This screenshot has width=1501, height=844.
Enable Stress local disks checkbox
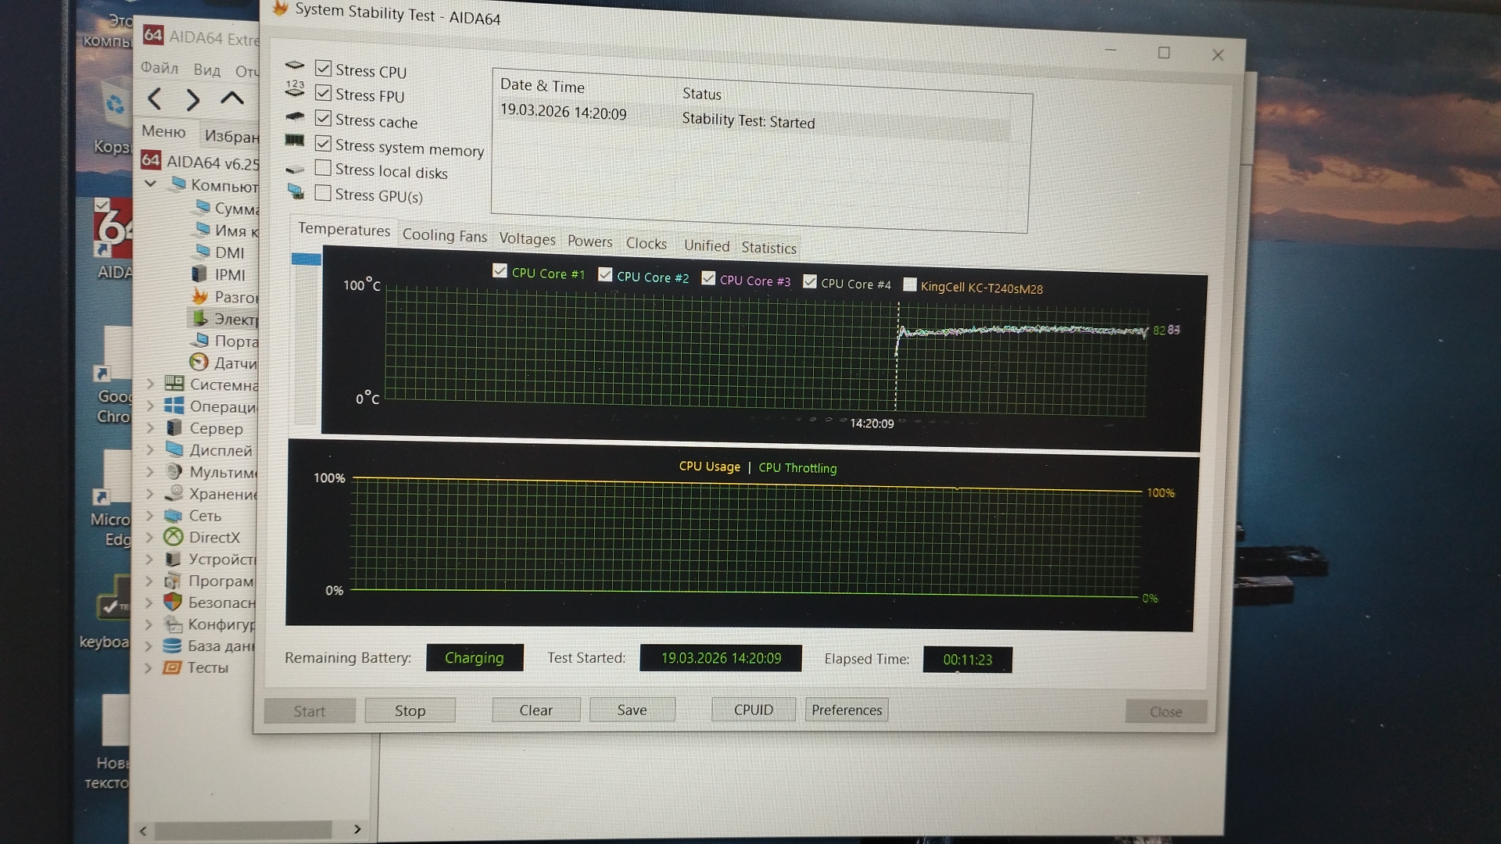[323, 168]
